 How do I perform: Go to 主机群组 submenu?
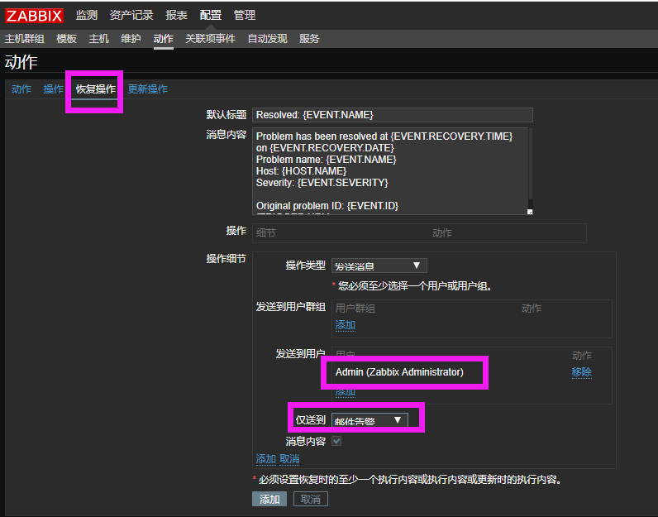pos(24,39)
